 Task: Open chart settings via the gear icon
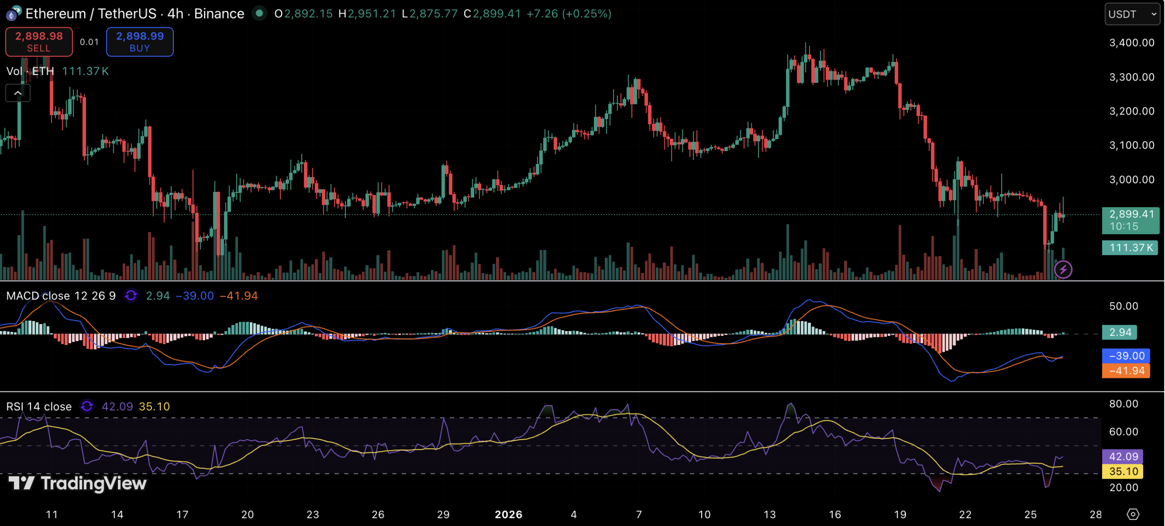[x=1133, y=515]
